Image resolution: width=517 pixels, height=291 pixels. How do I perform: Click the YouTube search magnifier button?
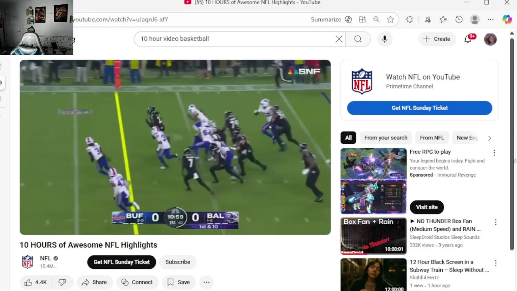click(x=358, y=39)
